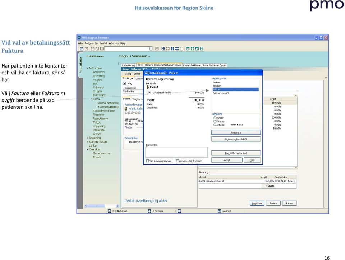Click the Hjälp button in the dialog
This screenshot has width=345, height=260.
252,160
